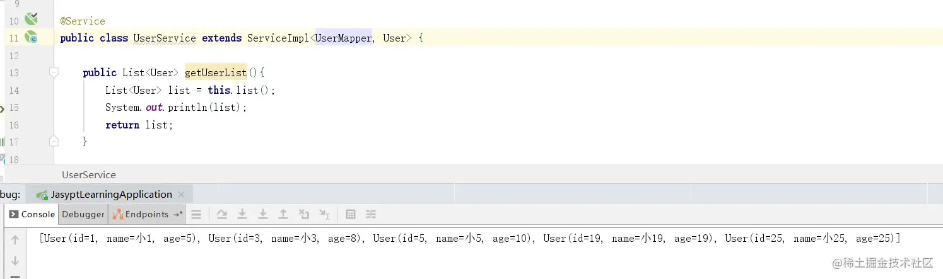This screenshot has height=279, width=943.
Task: Switch to the Debugger tab
Action: coord(83,214)
